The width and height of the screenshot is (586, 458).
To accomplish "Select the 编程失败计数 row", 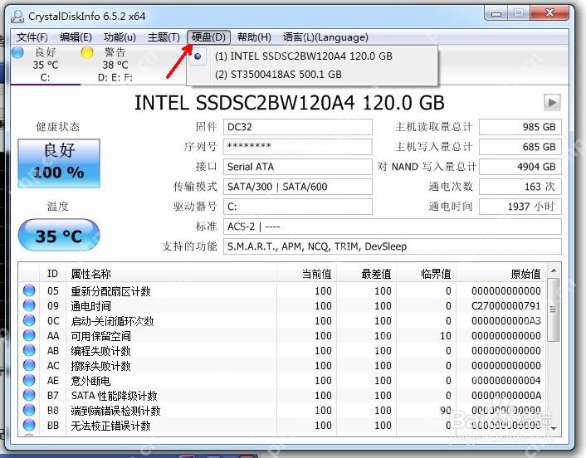I will pyautogui.click(x=282, y=350).
